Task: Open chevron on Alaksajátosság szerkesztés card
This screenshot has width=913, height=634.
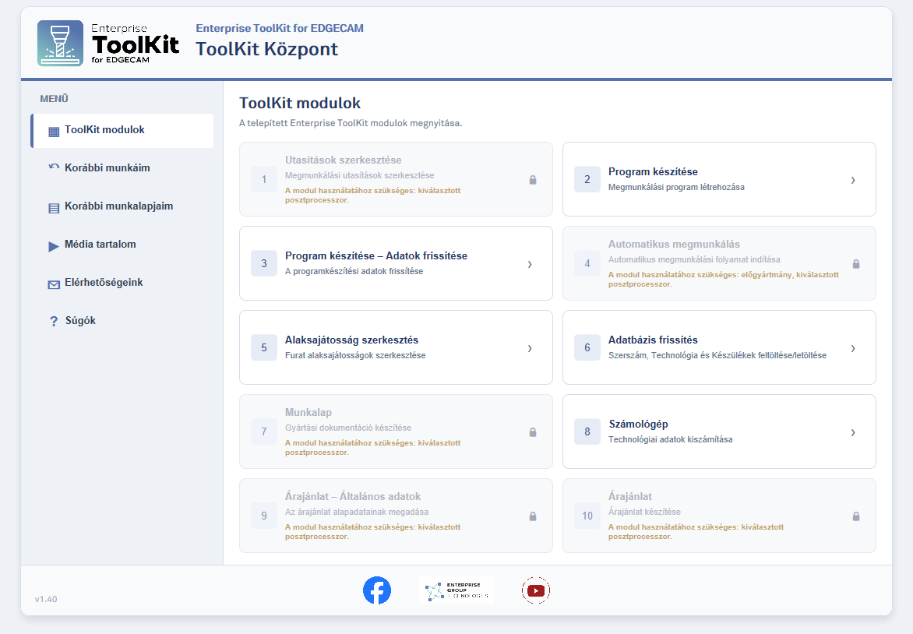Action: pos(530,348)
